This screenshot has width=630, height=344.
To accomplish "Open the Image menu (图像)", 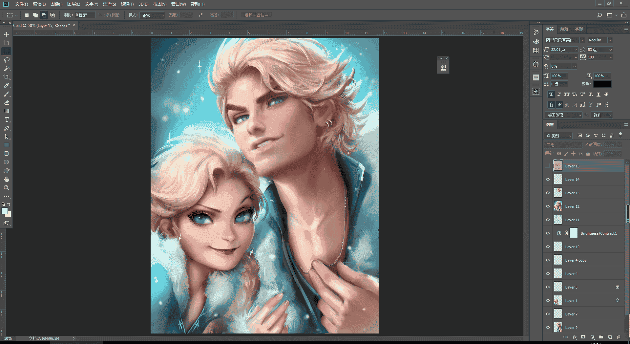I will [x=56, y=4].
